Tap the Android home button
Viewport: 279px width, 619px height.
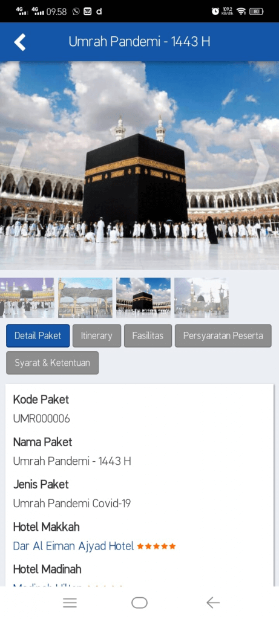pos(139,603)
